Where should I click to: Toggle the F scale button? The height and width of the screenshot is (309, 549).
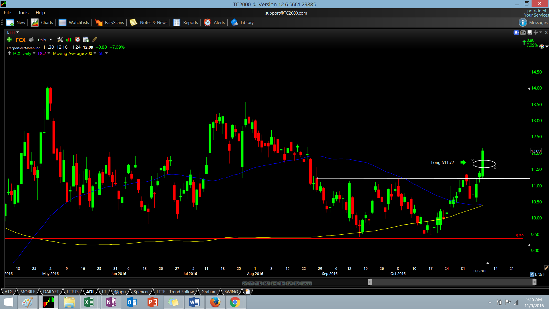544,274
